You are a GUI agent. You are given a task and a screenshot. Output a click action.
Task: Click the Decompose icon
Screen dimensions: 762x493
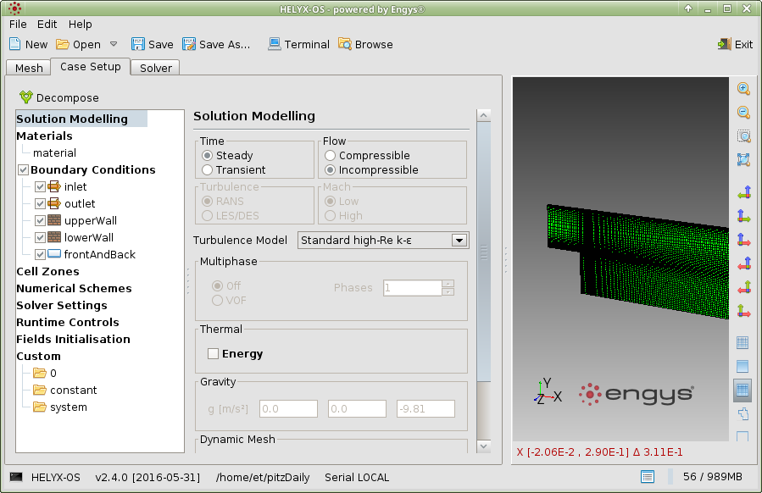(x=25, y=97)
